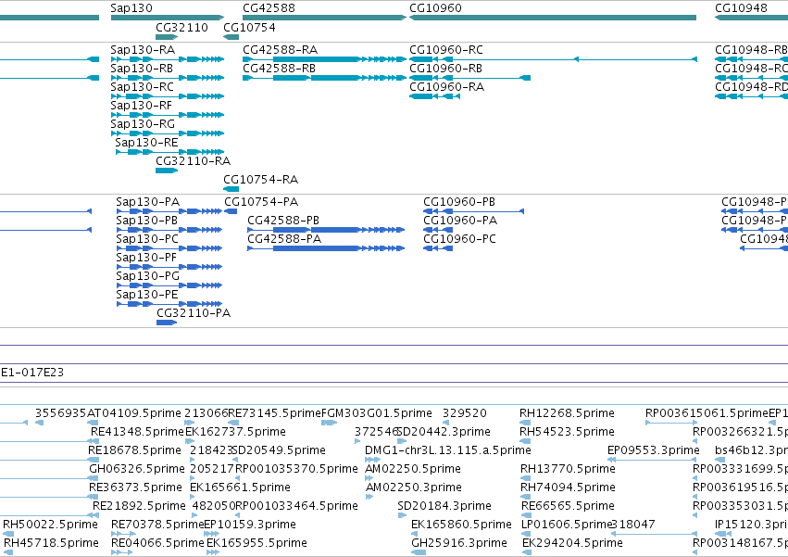Open the EK162737.5prime EST label
This screenshot has height=557, width=788.
(236, 432)
